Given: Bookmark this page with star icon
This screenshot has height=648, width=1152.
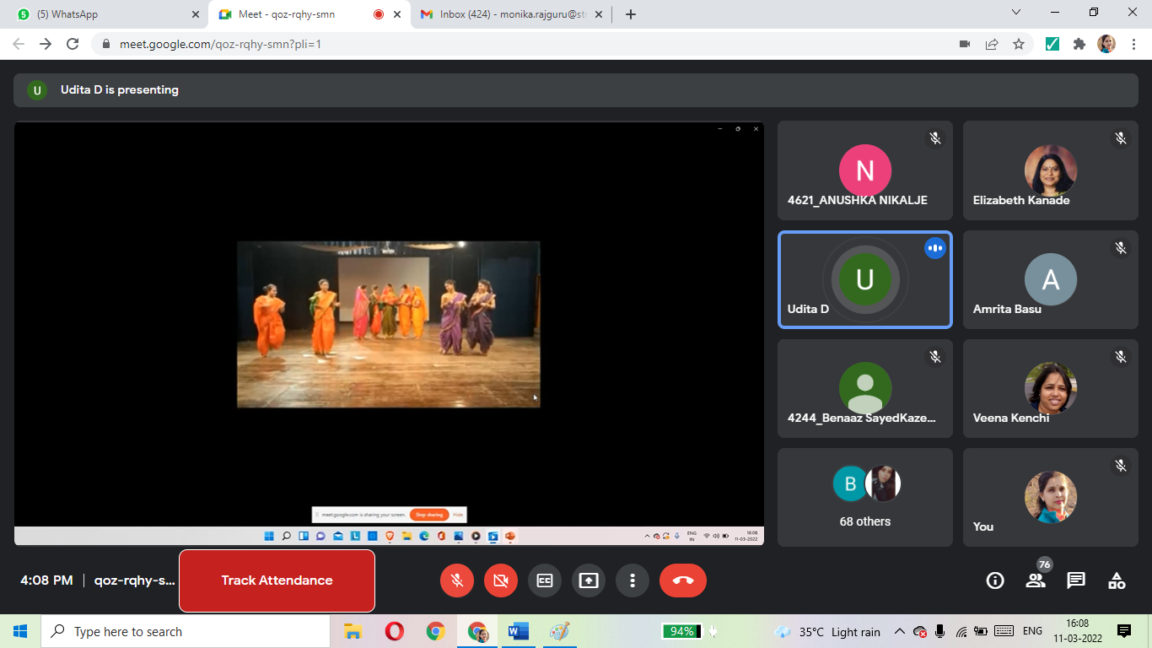Looking at the screenshot, I should pos(1019,44).
